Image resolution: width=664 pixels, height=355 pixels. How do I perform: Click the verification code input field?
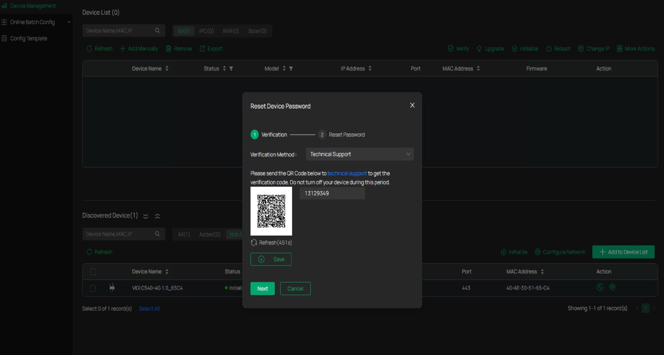point(332,194)
